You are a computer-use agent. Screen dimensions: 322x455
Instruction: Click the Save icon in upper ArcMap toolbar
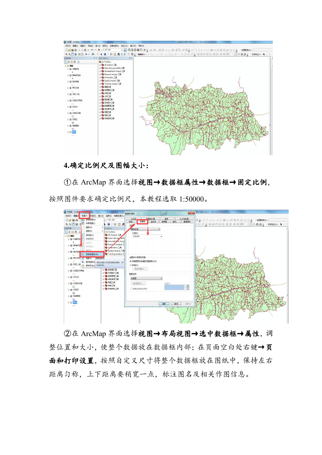(x=72, y=50)
